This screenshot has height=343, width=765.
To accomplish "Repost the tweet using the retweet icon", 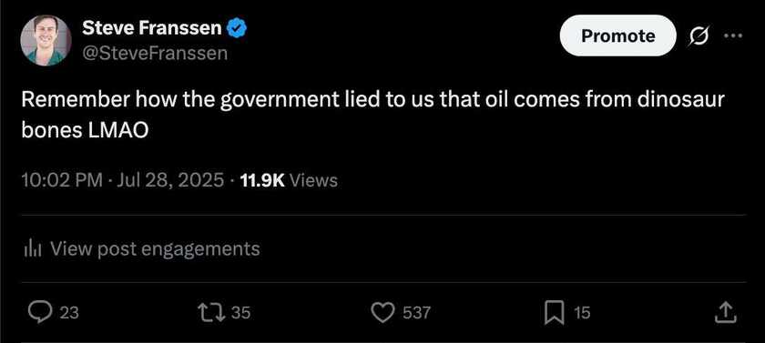I will coord(210,312).
